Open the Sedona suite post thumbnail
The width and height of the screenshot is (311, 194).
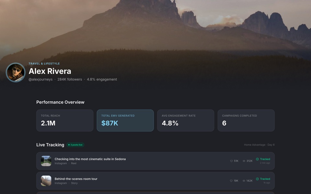46,161
